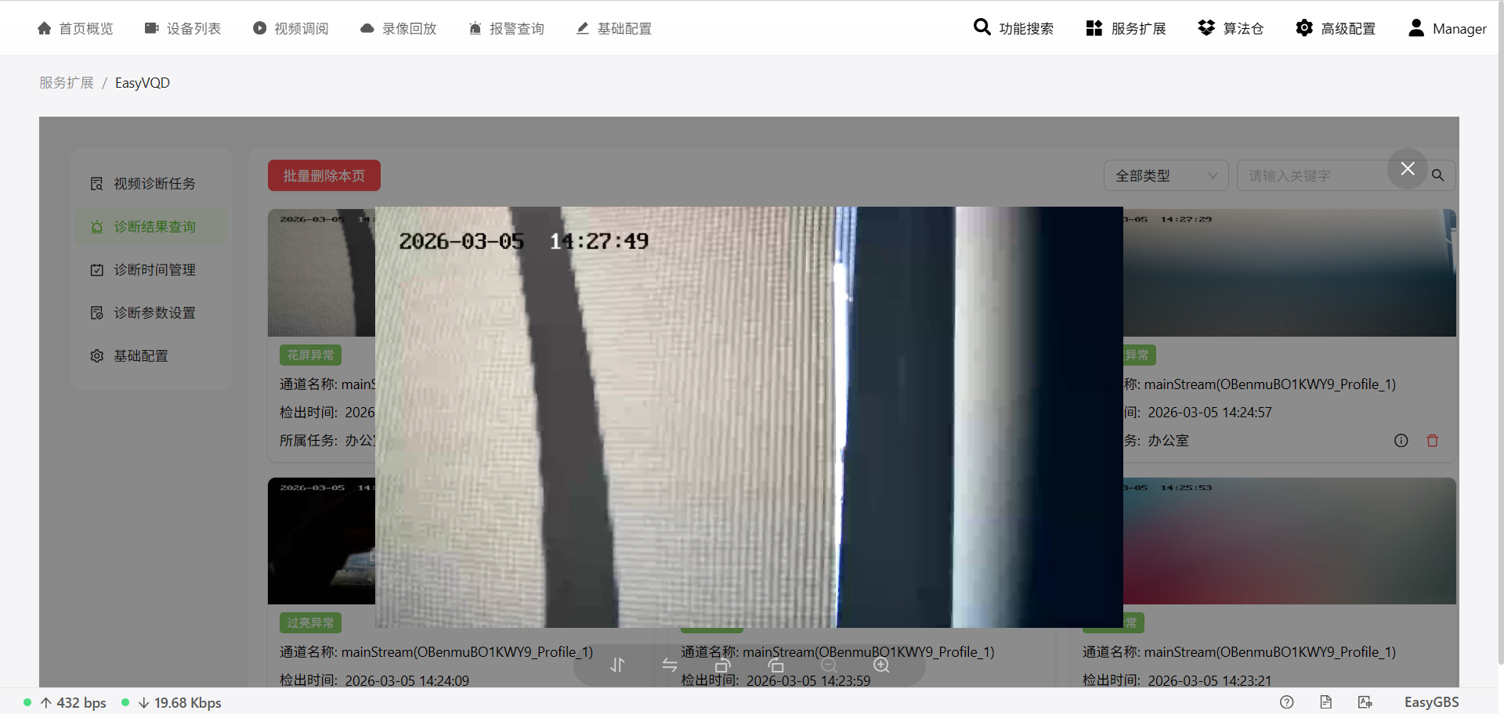
Task: Open the Manager user menu
Action: tap(1447, 28)
